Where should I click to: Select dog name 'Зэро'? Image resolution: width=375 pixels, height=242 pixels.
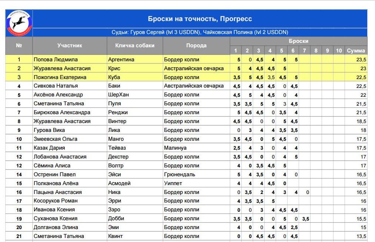[x=114, y=209]
